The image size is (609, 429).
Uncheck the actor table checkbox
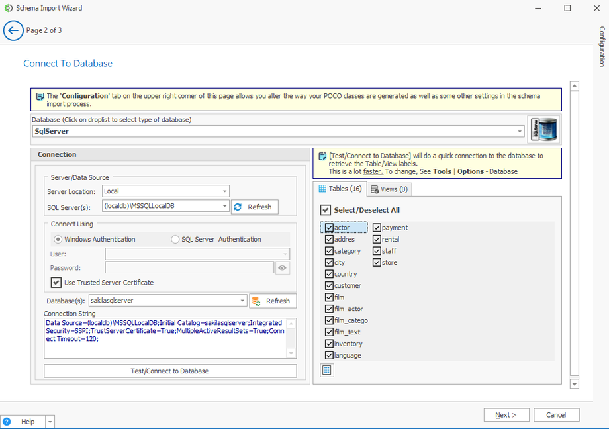[329, 228]
